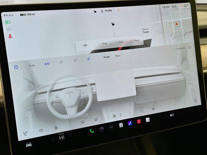Toggle the bioweapon defense mode icon
Viewport: 207px width, 155px height.
pos(153,108)
